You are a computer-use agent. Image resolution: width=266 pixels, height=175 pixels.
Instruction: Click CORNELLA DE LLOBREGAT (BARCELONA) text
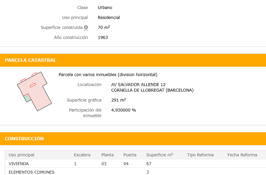click(152, 90)
